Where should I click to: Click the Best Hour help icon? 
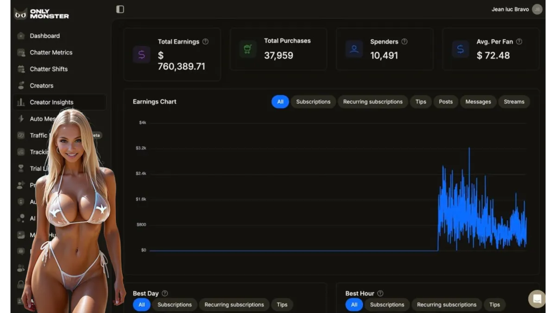coord(380,294)
